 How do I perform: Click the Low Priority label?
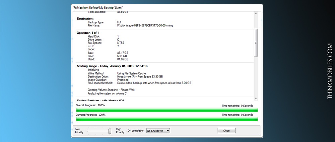pyautogui.click(x=79, y=131)
